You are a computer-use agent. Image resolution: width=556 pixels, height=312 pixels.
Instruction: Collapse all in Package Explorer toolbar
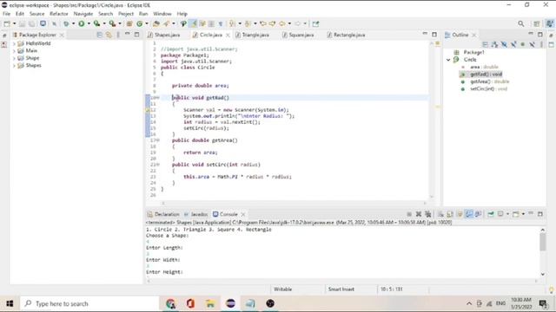coord(100,35)
